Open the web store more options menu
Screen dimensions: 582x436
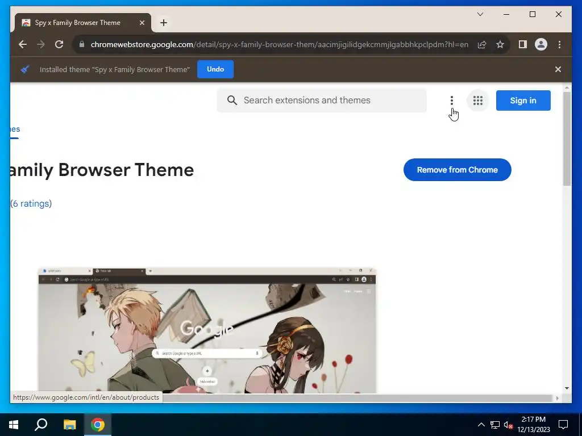click(452, 100)
